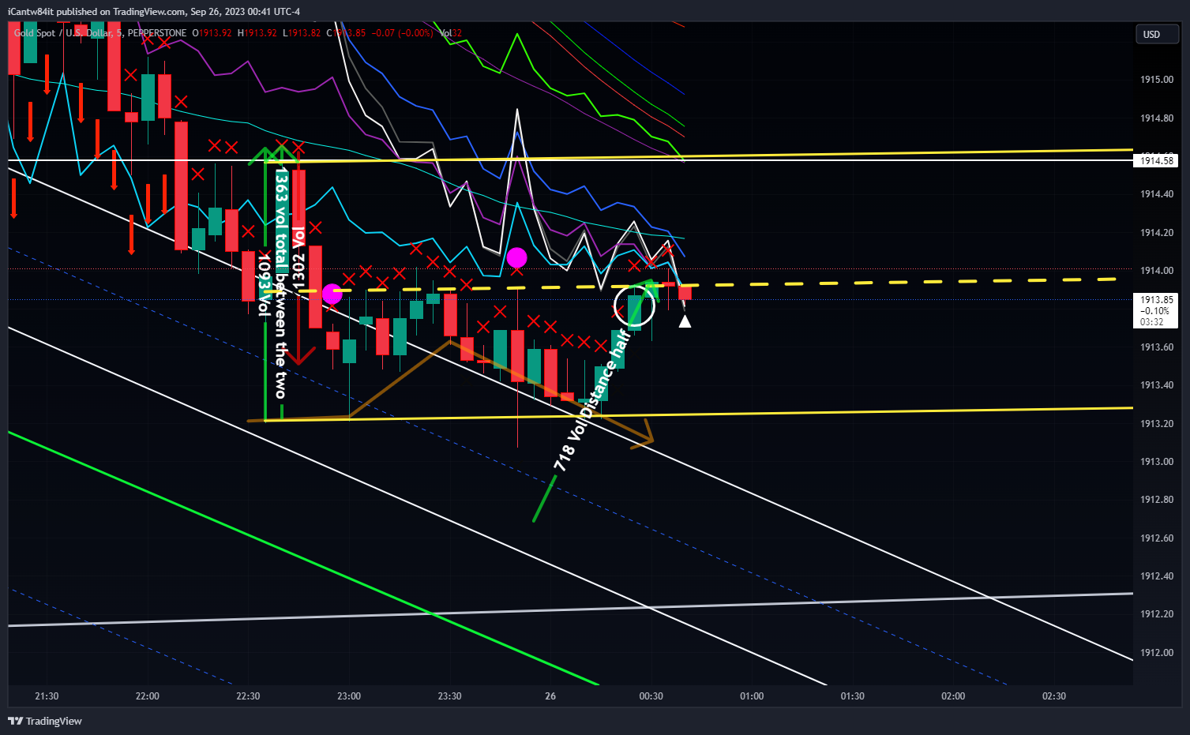Click the Gold Spot / U.S. Dollar symbol title
This screenshot has width=1190, height=735.
click(62, 33)
